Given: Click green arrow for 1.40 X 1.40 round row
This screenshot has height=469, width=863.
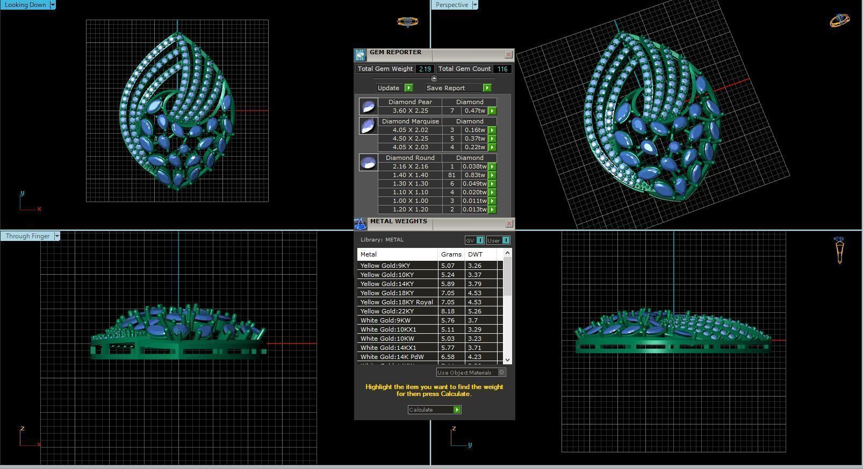Looking at the screenshot, I should pyautogui.click(x=492, y=175).
